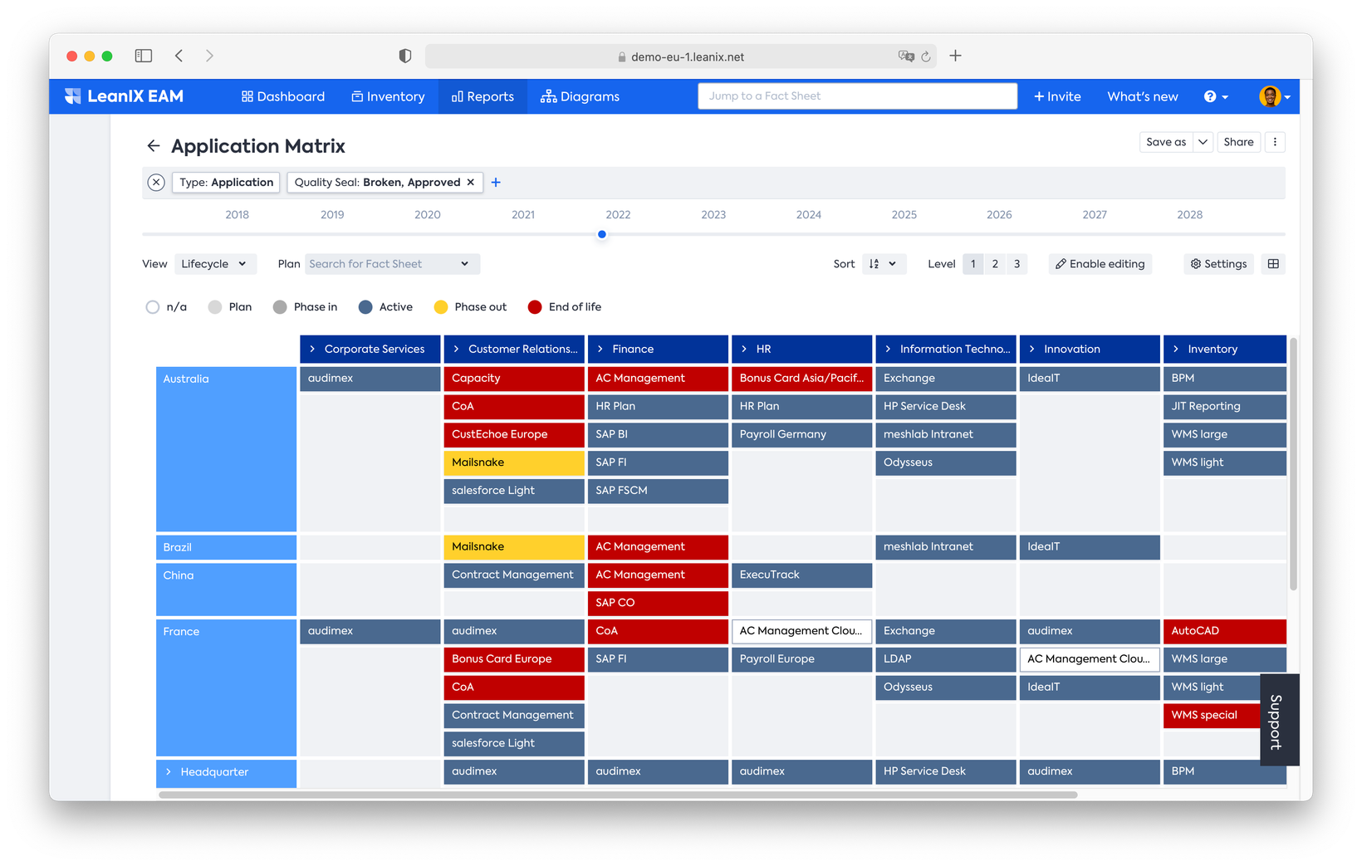Click the browser address bar

pos(681,56)
